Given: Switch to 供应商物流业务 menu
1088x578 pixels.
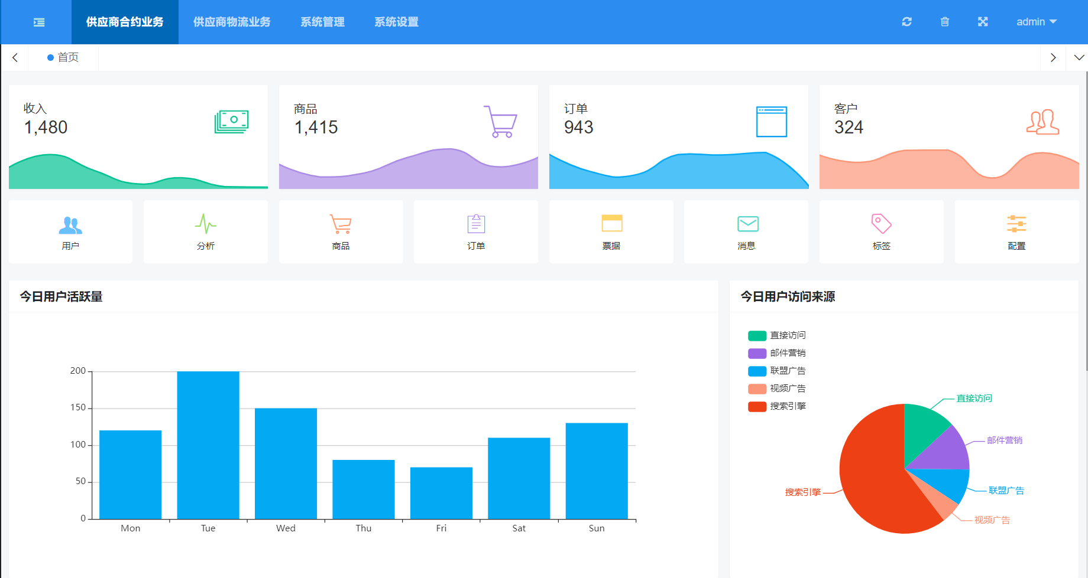Looking at the screenshot, I should (232, 22).
